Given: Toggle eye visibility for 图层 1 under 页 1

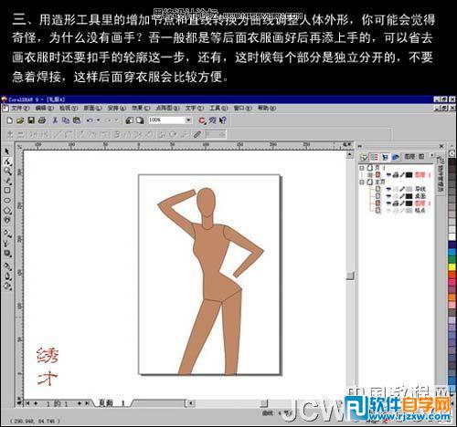Looking at the screenshot, I should 388,175.
